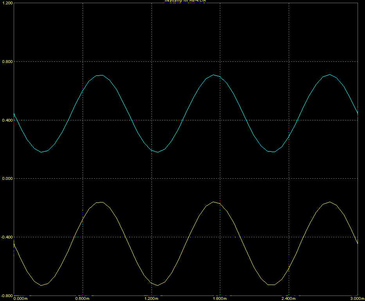Viewport: 365px width, 301px height.
Task: Click the -0.400 Y-axis label
Action: pos(7,237)
